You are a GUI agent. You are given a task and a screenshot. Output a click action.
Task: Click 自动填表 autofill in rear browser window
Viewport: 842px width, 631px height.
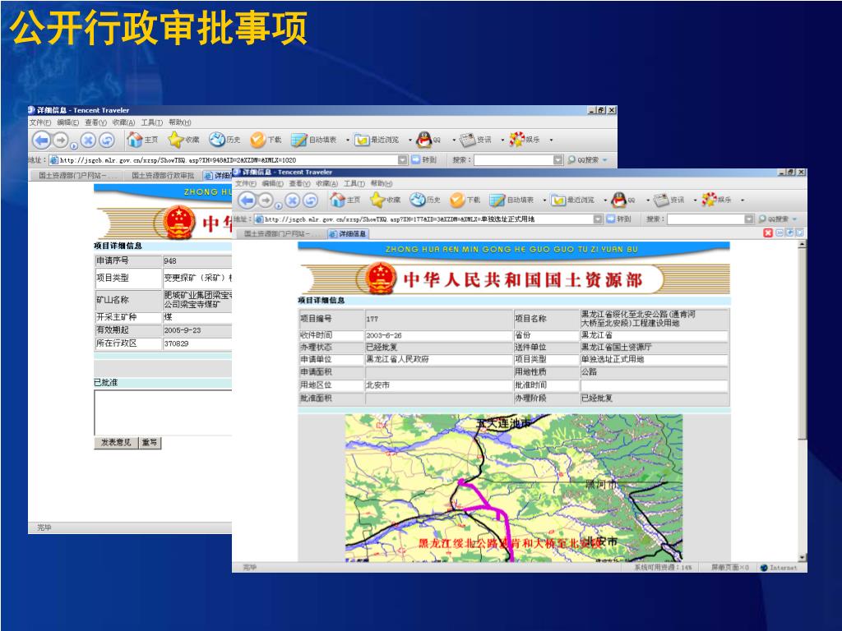point(313,140)
